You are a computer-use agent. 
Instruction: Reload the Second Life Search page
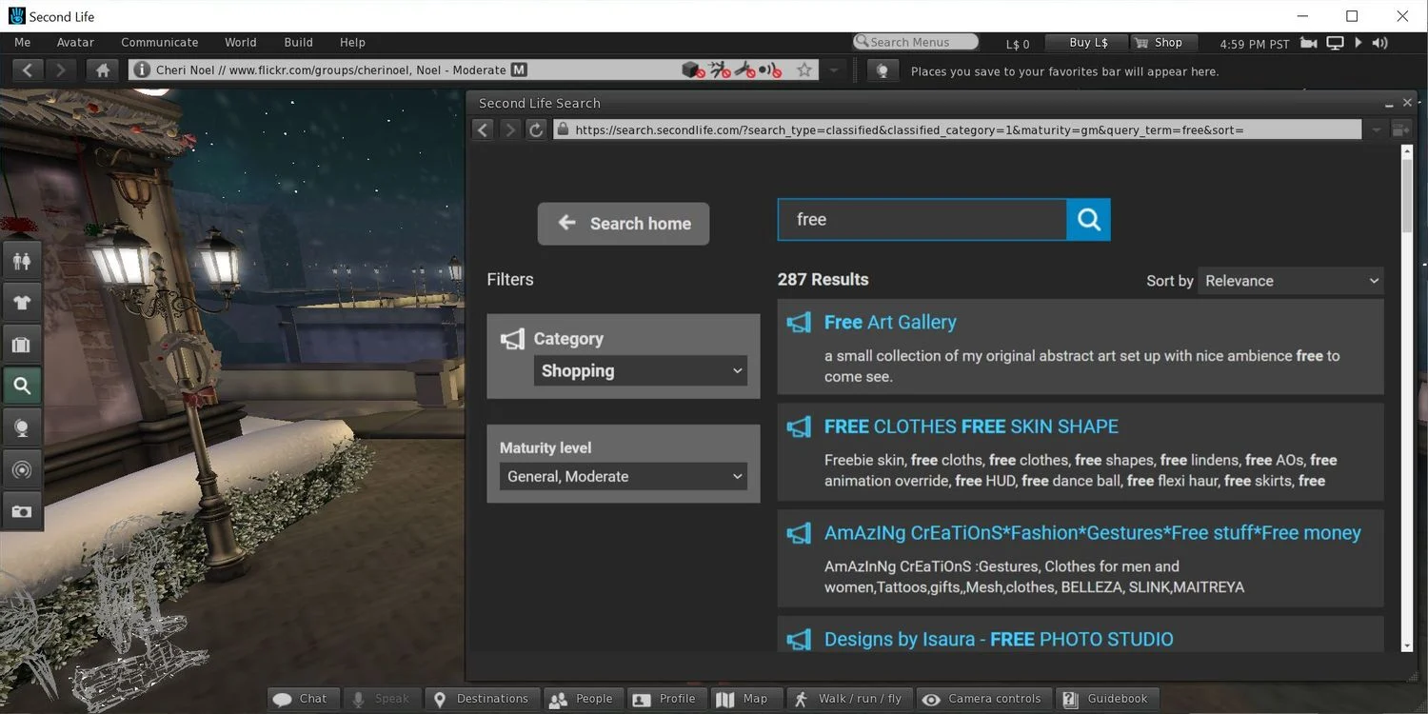(536, 129)
